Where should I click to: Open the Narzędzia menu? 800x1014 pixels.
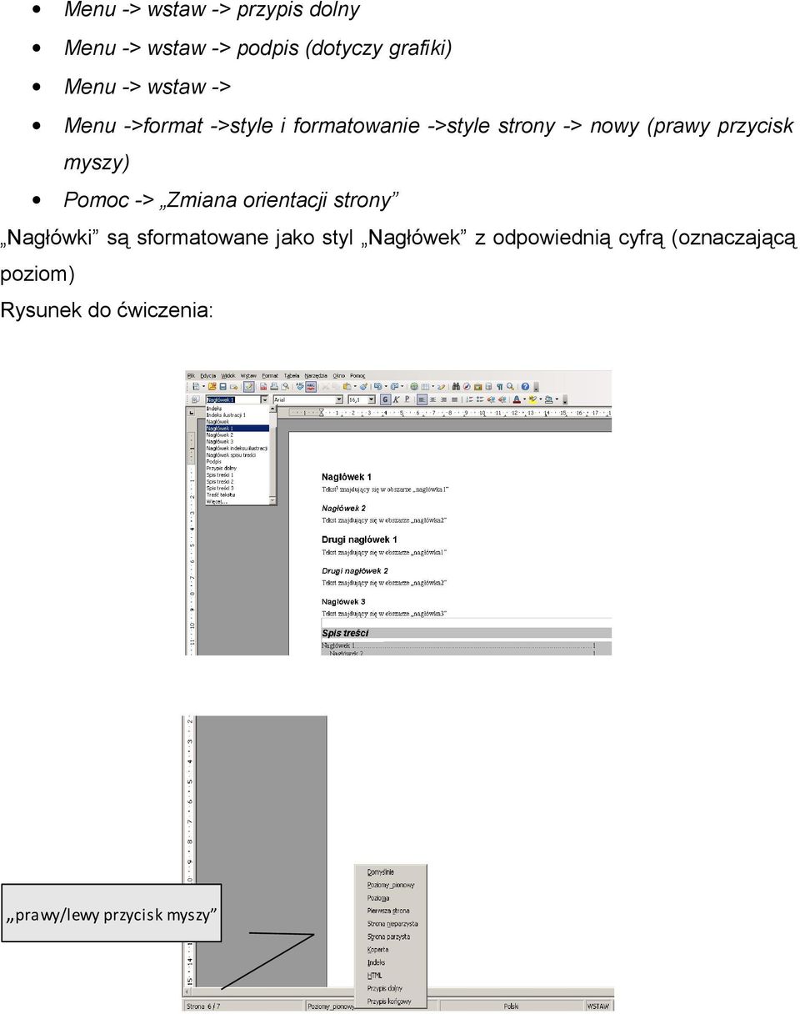pos(316,376)
